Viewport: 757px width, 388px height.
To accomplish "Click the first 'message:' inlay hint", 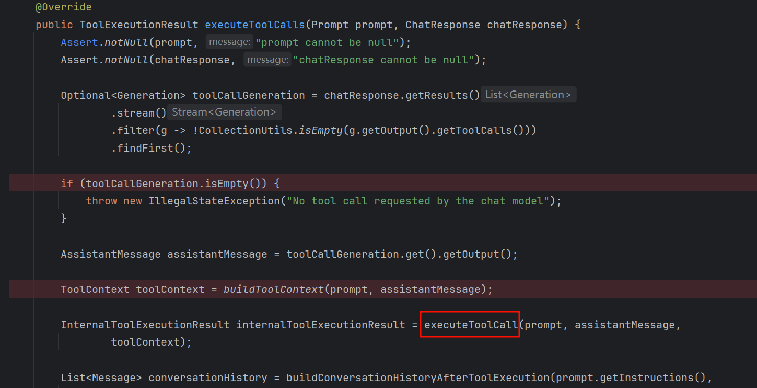I will 229,42.
